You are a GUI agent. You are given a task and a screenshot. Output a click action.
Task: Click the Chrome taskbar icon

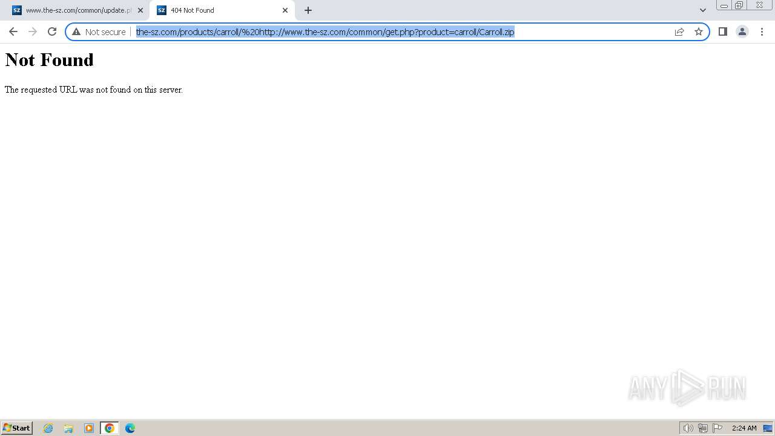[x=110, y=428]
